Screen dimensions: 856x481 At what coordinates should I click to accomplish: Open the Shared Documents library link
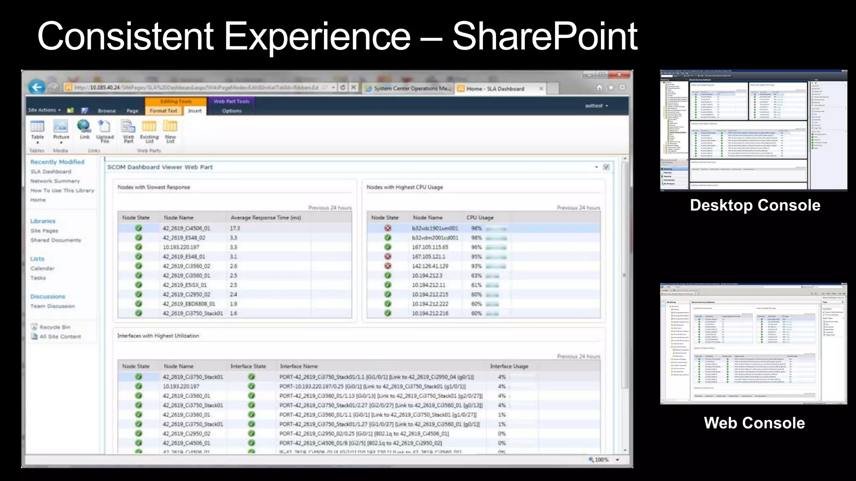tap(56, 240)
